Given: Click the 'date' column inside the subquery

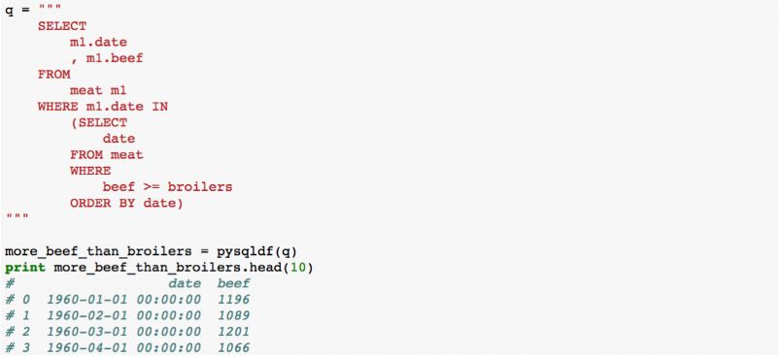Looking at the screenshot, I should (x=119, y=139).
